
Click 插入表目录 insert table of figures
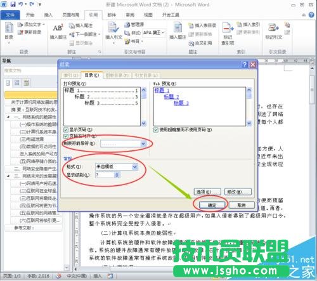(x=202, y=25)
